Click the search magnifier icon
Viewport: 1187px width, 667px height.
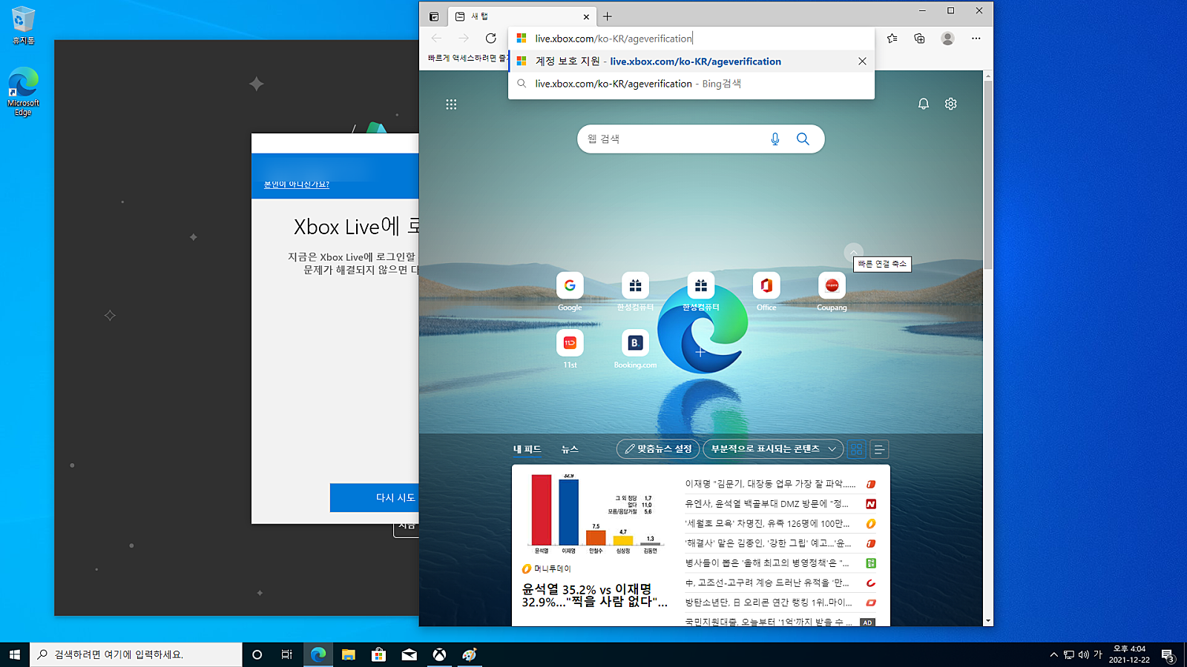tap(803, 139)
